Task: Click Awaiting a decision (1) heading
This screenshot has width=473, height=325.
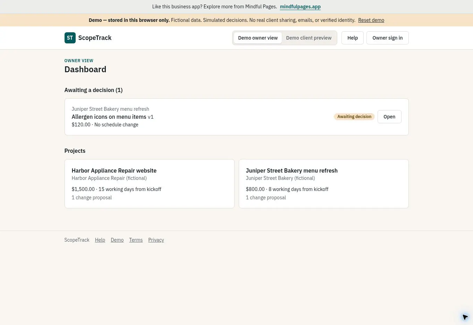Action: (x=93, y=90)
